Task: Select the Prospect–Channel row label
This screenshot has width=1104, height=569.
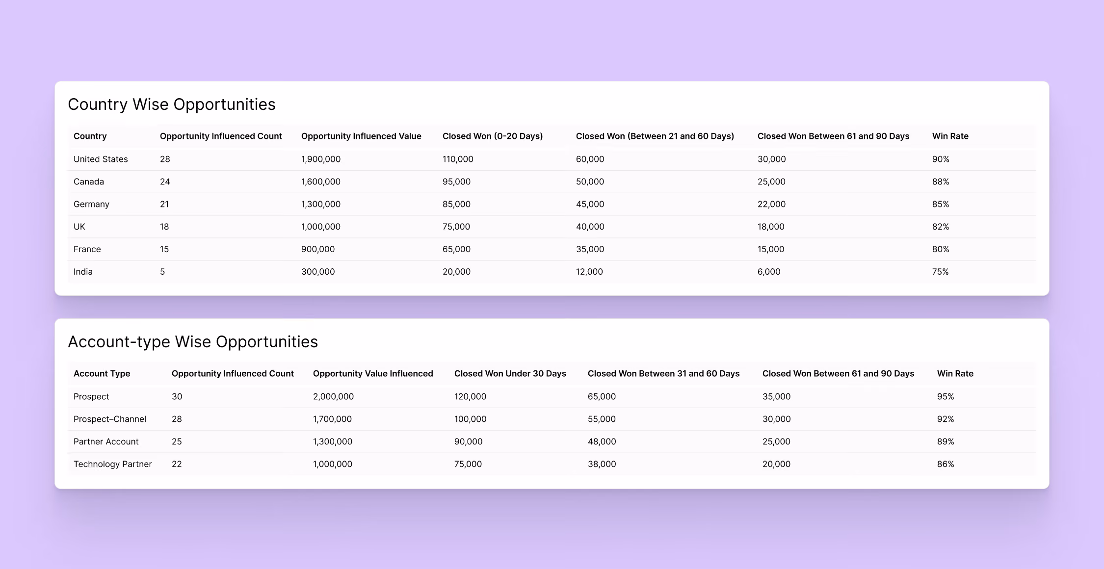Action: coord(110,419)
